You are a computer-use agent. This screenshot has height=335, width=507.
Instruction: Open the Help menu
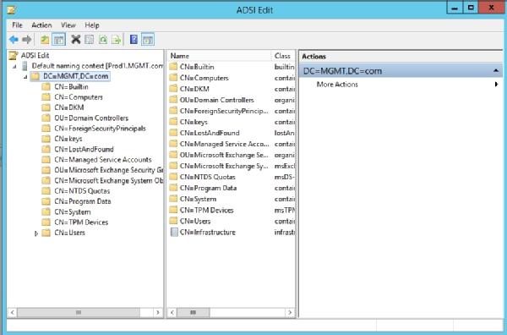pyautogui.click(x=92, y=25)
